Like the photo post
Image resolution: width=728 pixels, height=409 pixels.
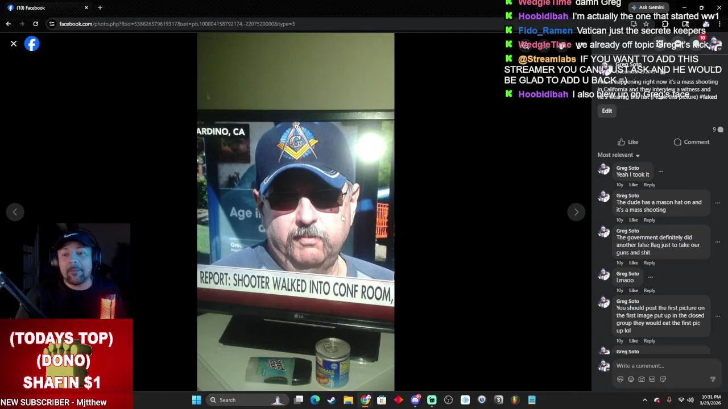click(x=628, y=142)
